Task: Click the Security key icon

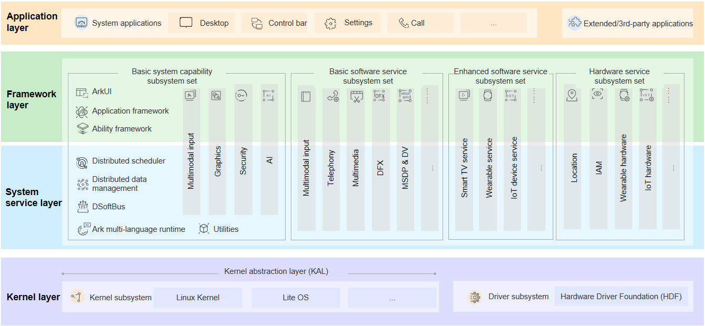Action: (241, 95)
